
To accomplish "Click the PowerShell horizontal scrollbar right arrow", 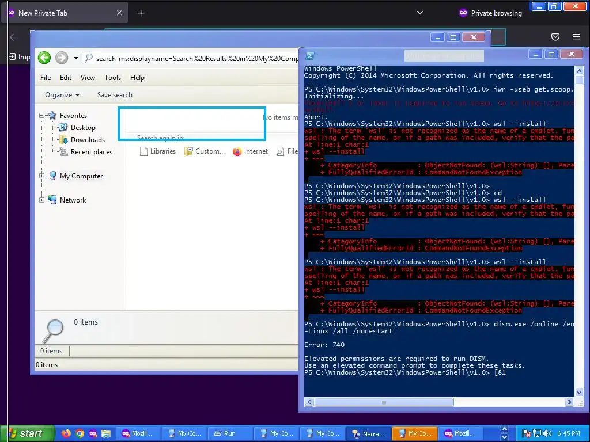I will coord(569,402).
